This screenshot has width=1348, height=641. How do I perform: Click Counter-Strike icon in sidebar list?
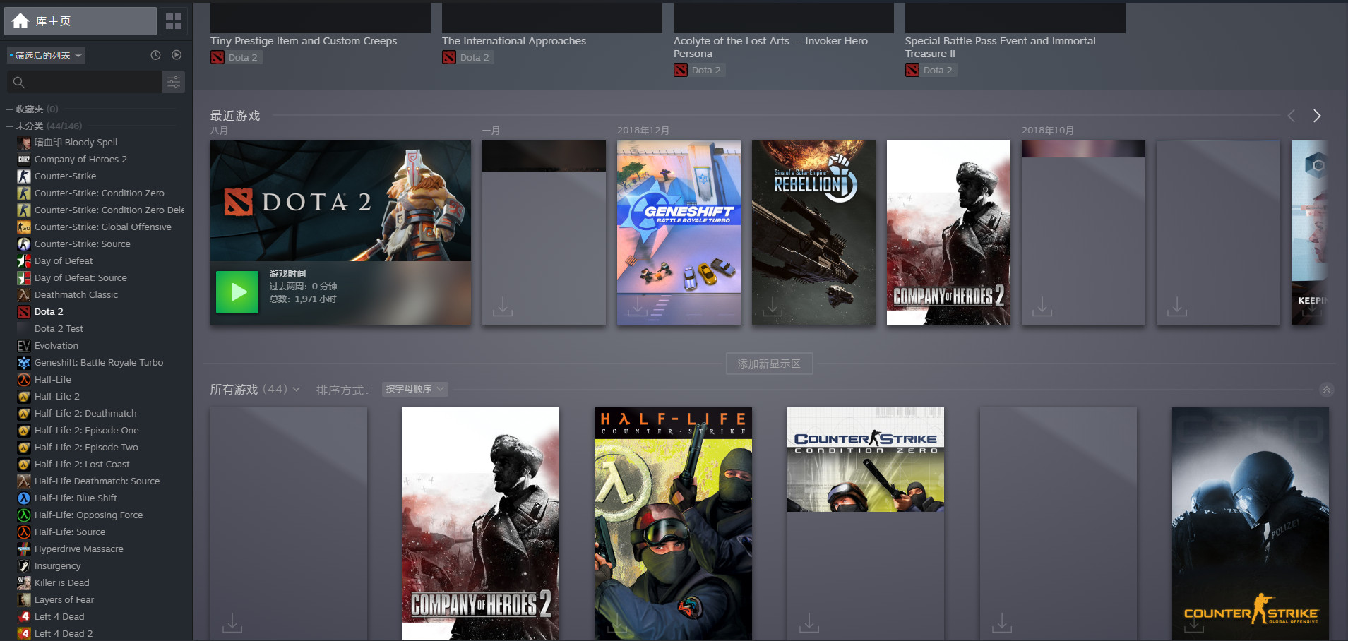(24, 176)
